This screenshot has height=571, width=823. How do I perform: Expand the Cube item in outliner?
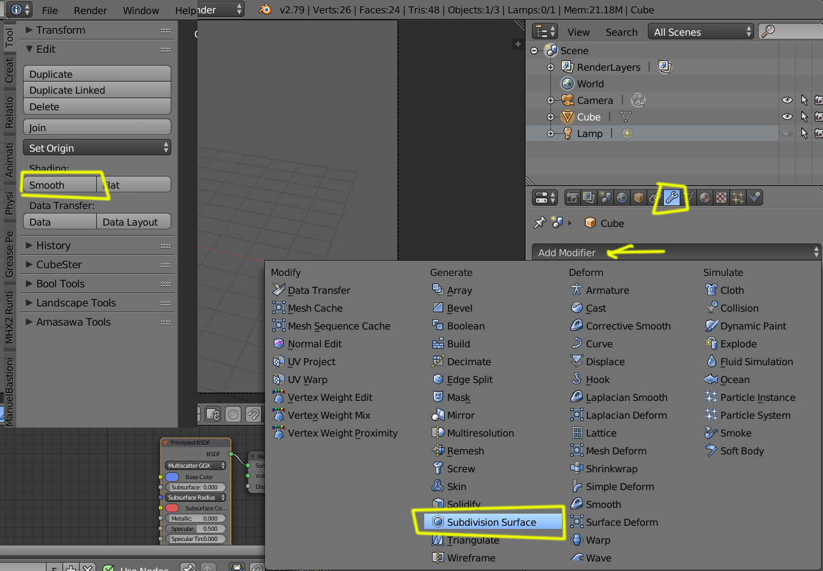[x=550, y=117]
